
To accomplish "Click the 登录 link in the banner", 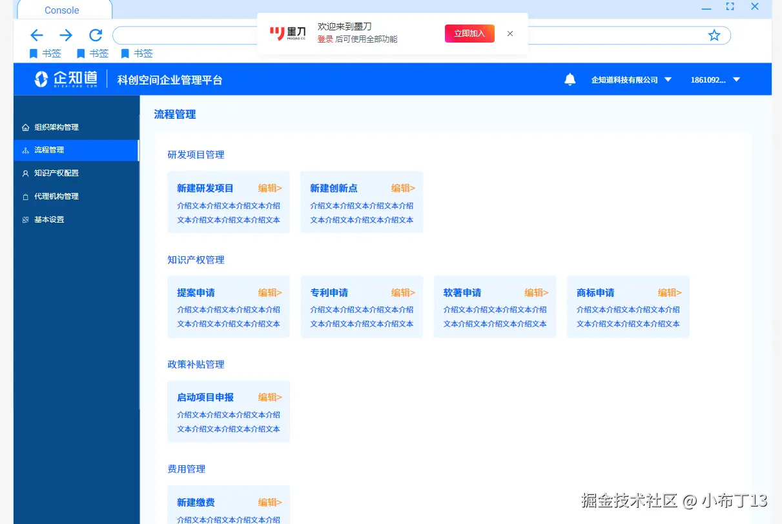I will point(325,39).
